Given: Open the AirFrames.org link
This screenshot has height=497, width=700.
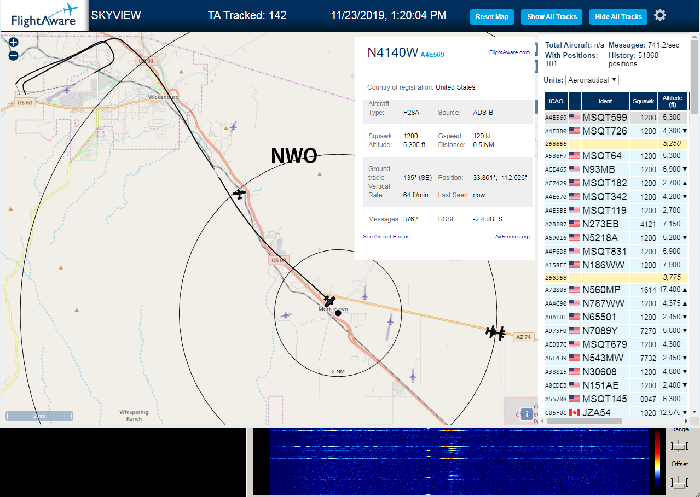Looking at the screenshot, I should (512, 237).
